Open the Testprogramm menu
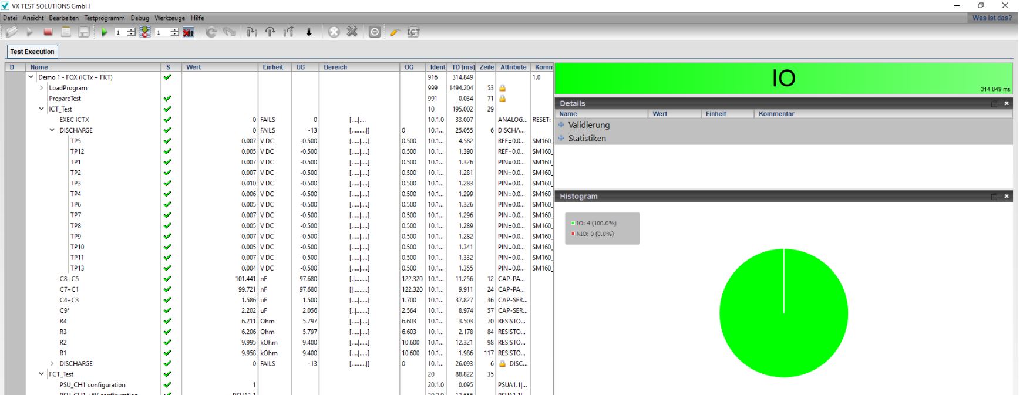The height and width of the screenshot is (395, 1023). tap(105, 18)
